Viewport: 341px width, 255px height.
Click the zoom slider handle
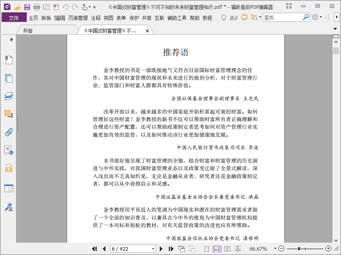[299, 249]
